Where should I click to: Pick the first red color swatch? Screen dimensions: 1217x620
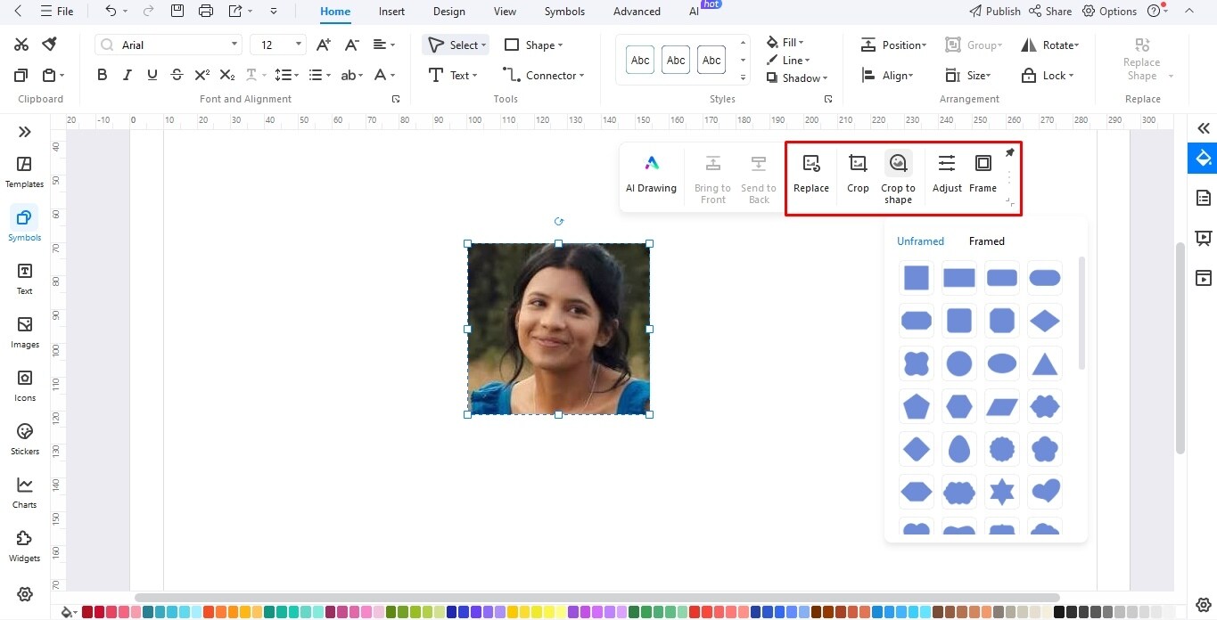click(x=87, y=612)
